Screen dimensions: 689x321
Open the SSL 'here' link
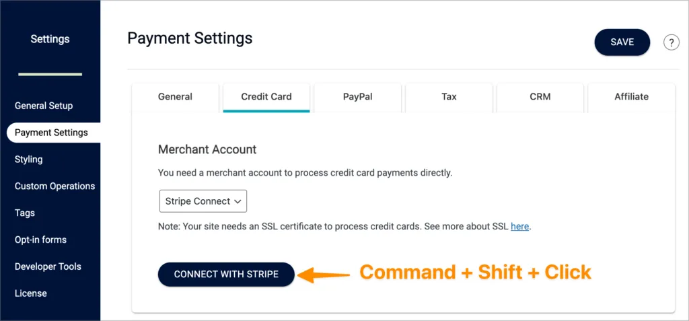[519, 226]
